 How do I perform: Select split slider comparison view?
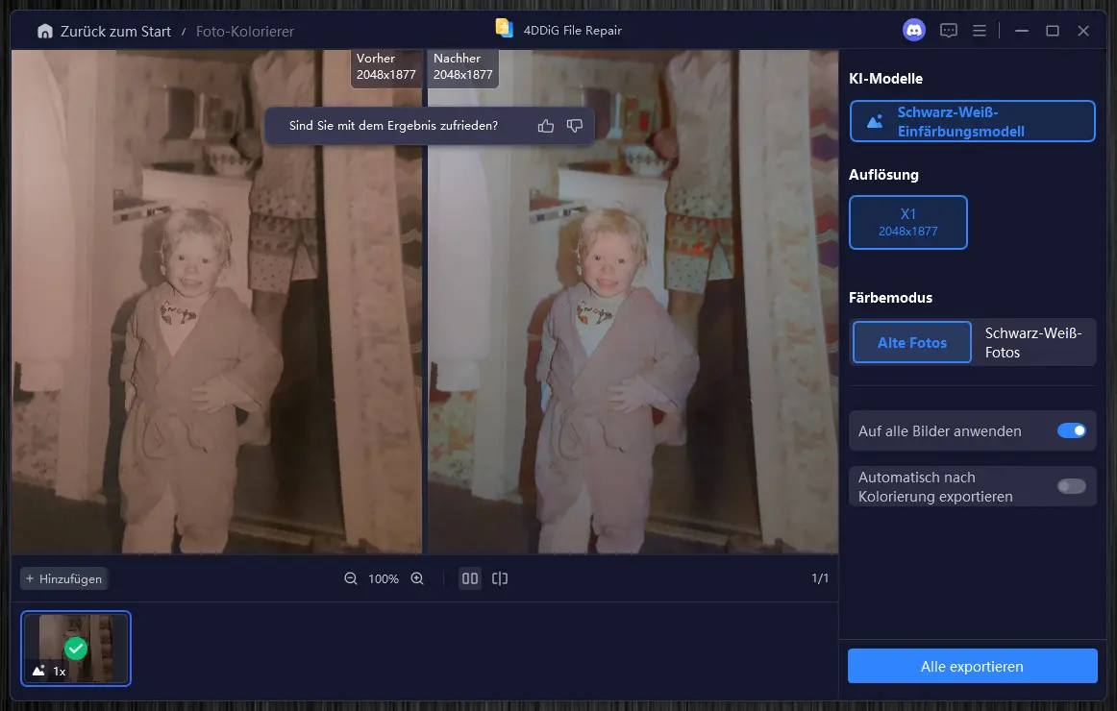500,578
